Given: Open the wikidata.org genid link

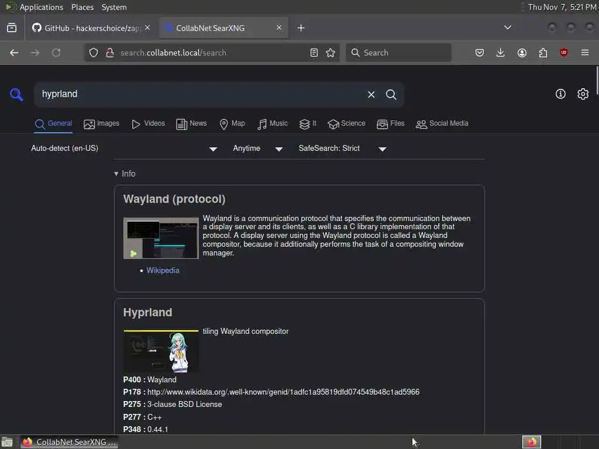Looking at the screenshot, I should [x=284, y=392].
